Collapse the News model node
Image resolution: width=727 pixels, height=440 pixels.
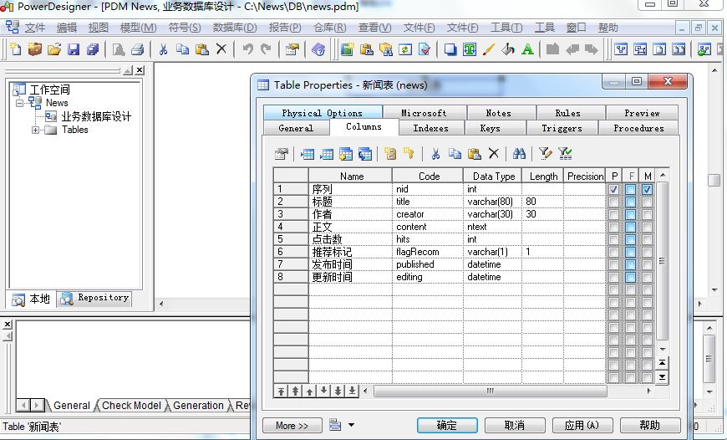click(x=20, y=103)
